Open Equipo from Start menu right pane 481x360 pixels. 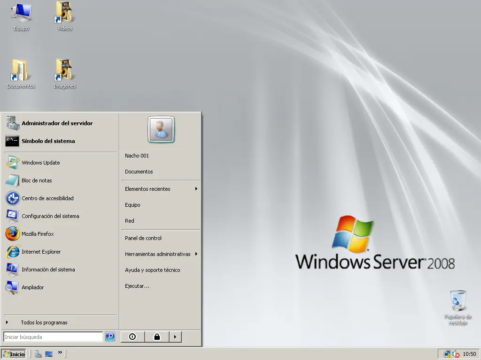point(161,205)
